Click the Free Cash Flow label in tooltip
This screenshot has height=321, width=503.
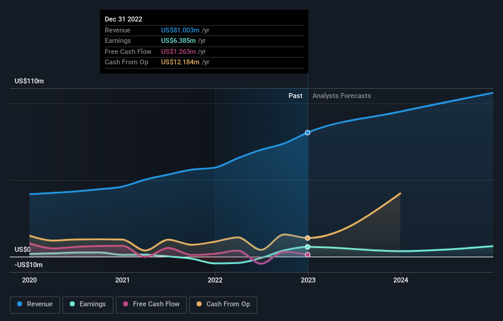coord(128,51)
